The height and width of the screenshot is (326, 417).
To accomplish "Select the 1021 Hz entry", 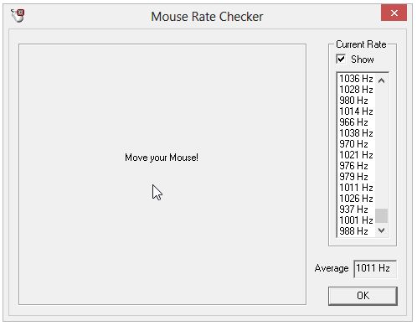I will point(356,155).
